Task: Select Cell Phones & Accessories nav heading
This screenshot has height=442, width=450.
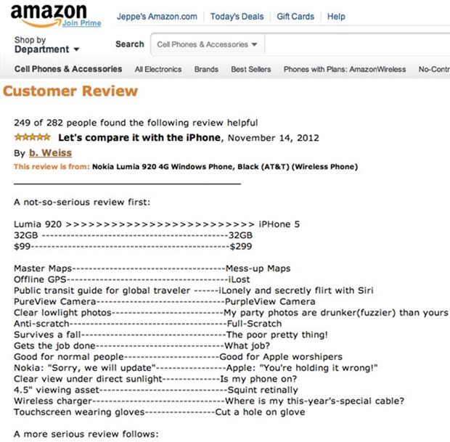Action: tap(68, 69)
